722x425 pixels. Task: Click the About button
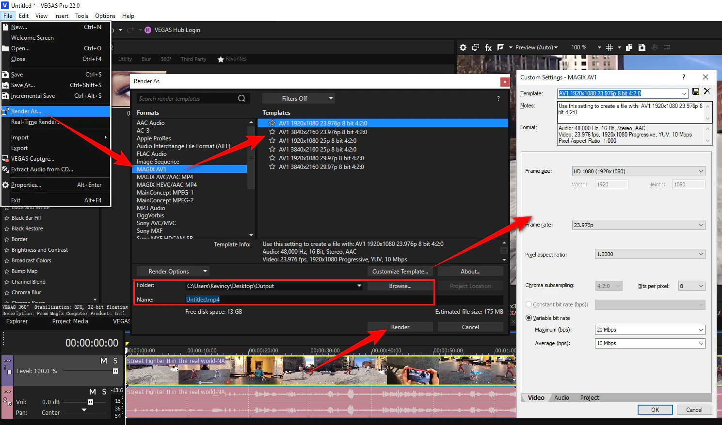coord(470,272)
